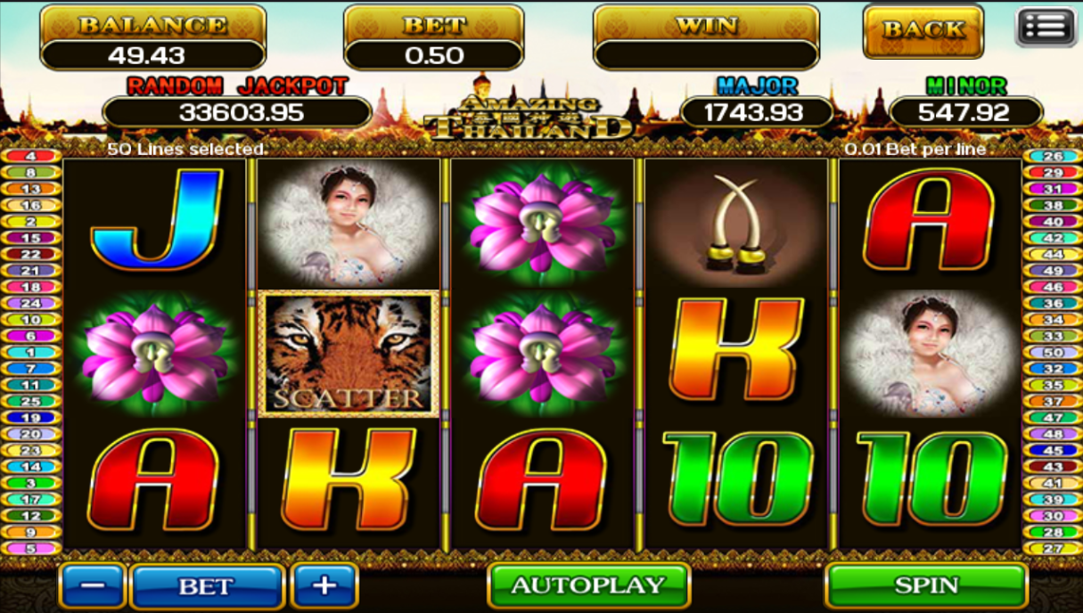
Task: Select payline marker number 26
Action: (x=1053, y=156)
